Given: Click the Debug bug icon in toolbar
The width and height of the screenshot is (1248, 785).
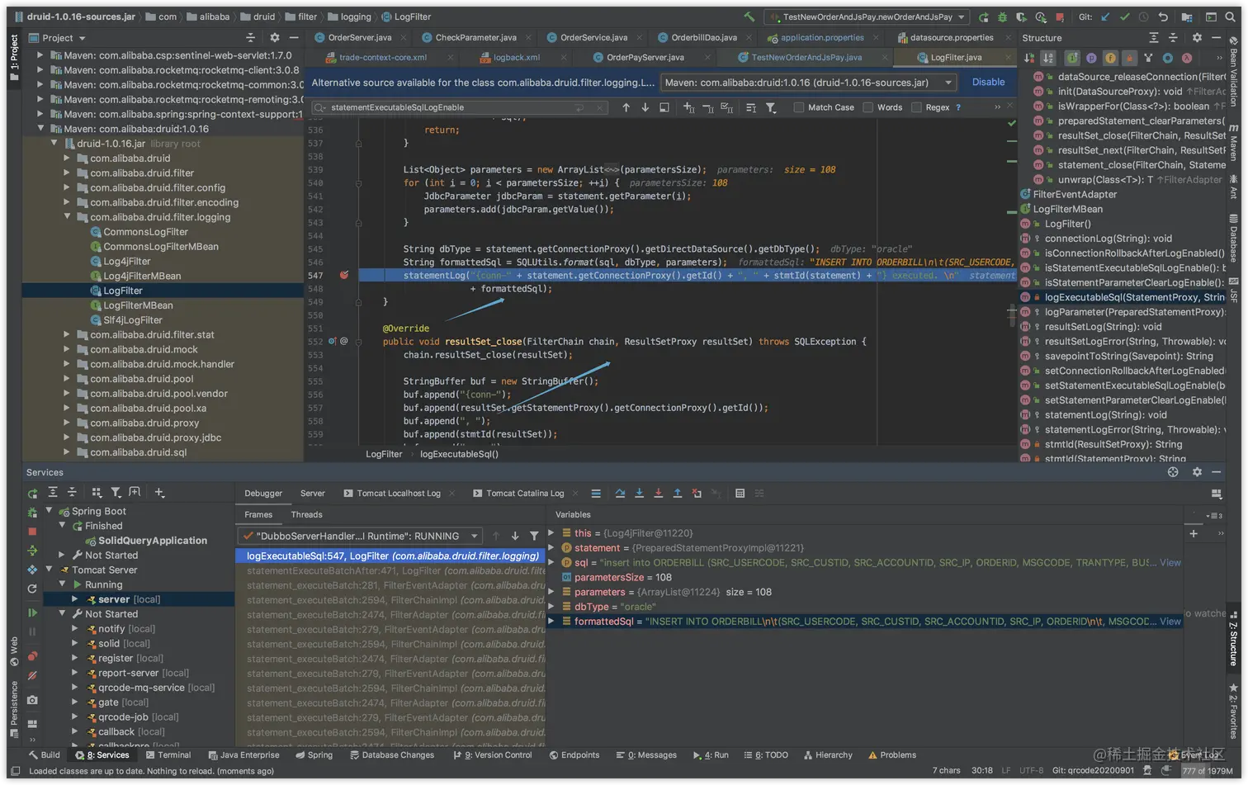Looking at the screenshot, I should tap(1002, 17).
